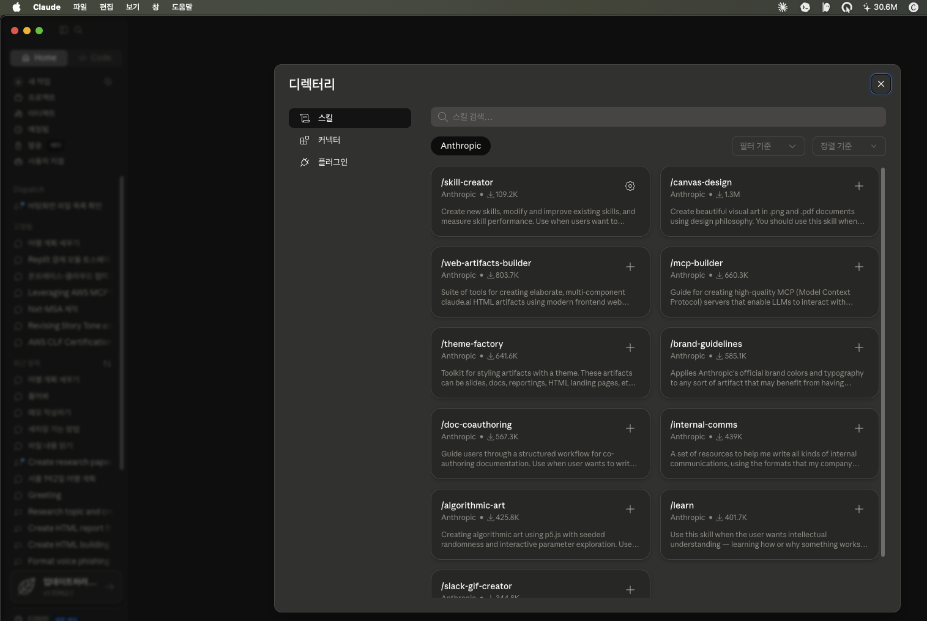Focus the 스킬 검색 search field
This screenshot has width=927, height=621.
pyautogui.click(x=658, y=117)
